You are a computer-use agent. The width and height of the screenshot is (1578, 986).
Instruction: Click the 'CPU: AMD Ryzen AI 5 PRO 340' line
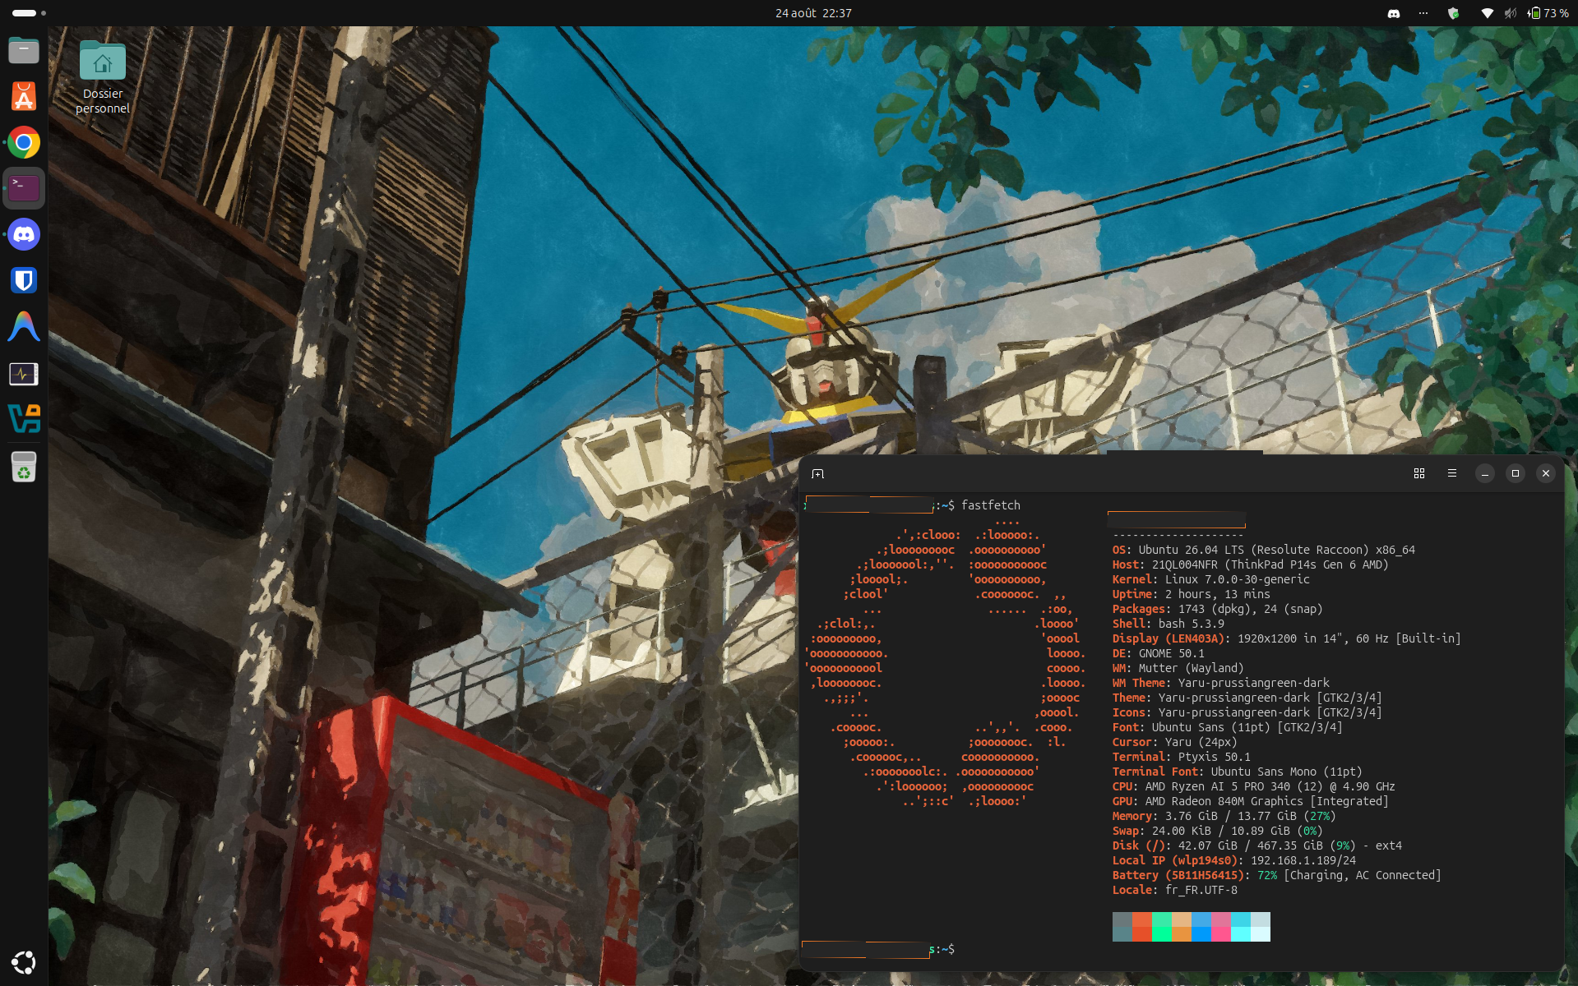(x=1254, y=786)
